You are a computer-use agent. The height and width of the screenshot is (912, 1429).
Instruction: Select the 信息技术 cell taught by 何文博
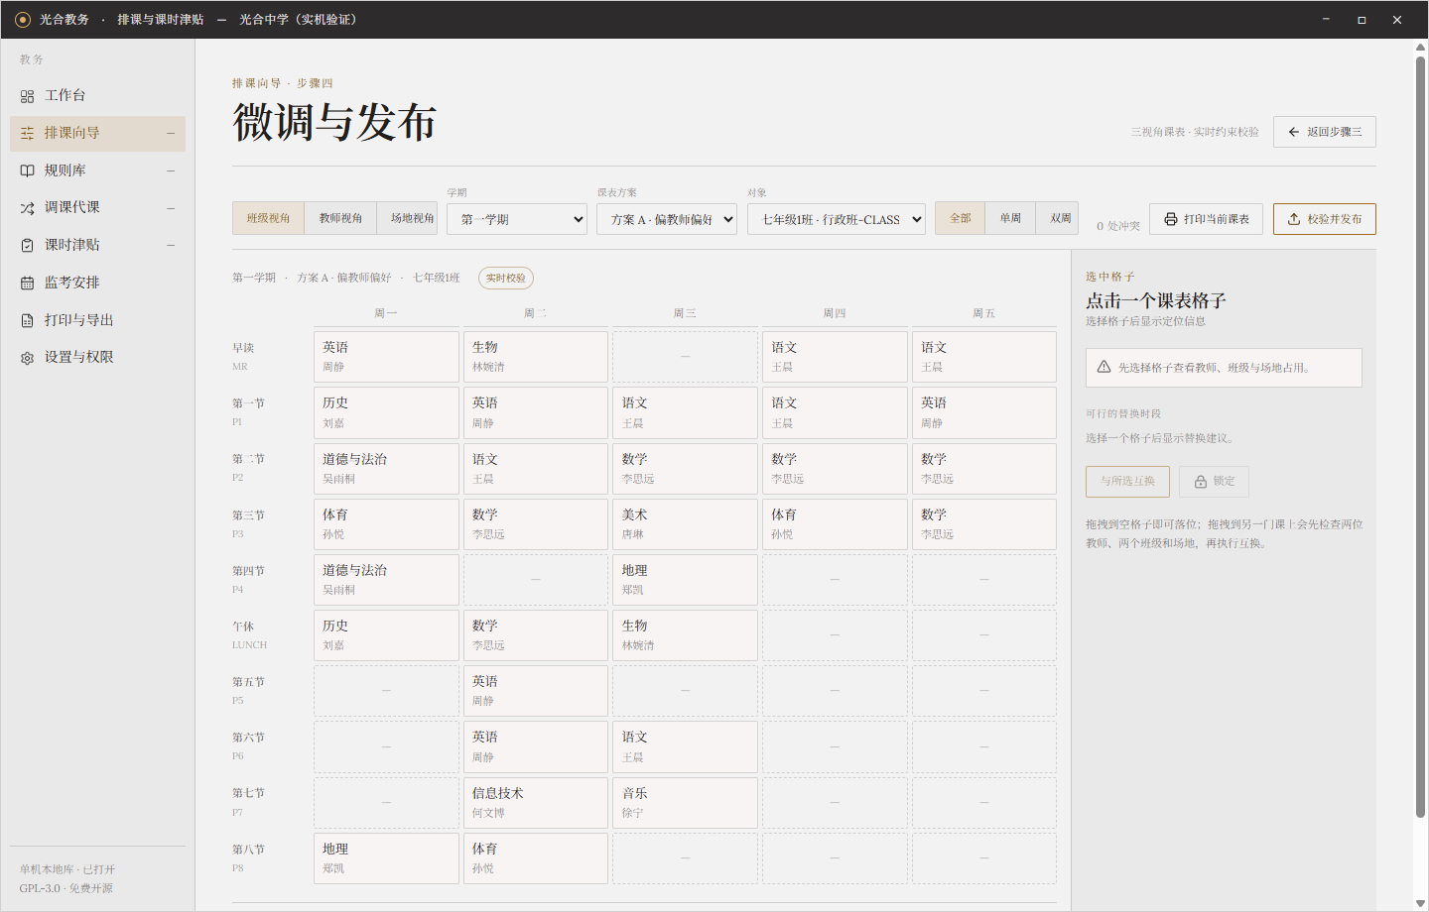pyautogui.click(x=536, y=803)
